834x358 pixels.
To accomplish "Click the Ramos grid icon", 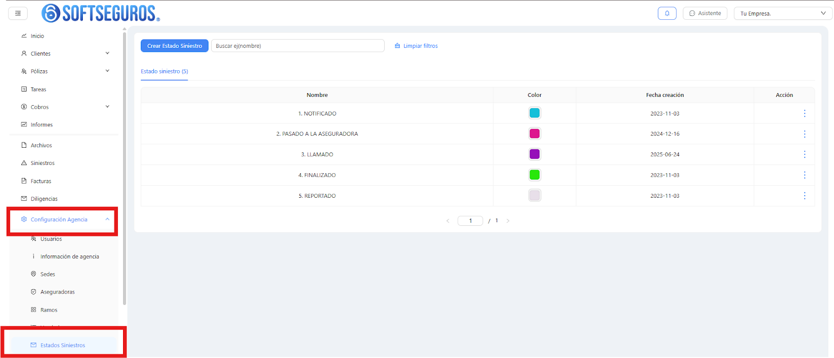I will click(33, 310).
